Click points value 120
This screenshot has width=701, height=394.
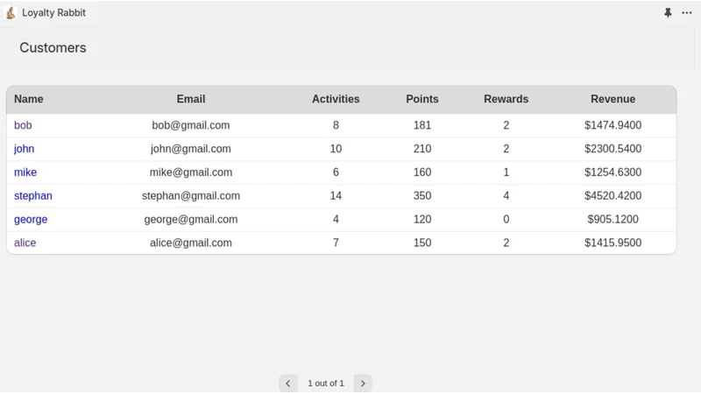422,220
